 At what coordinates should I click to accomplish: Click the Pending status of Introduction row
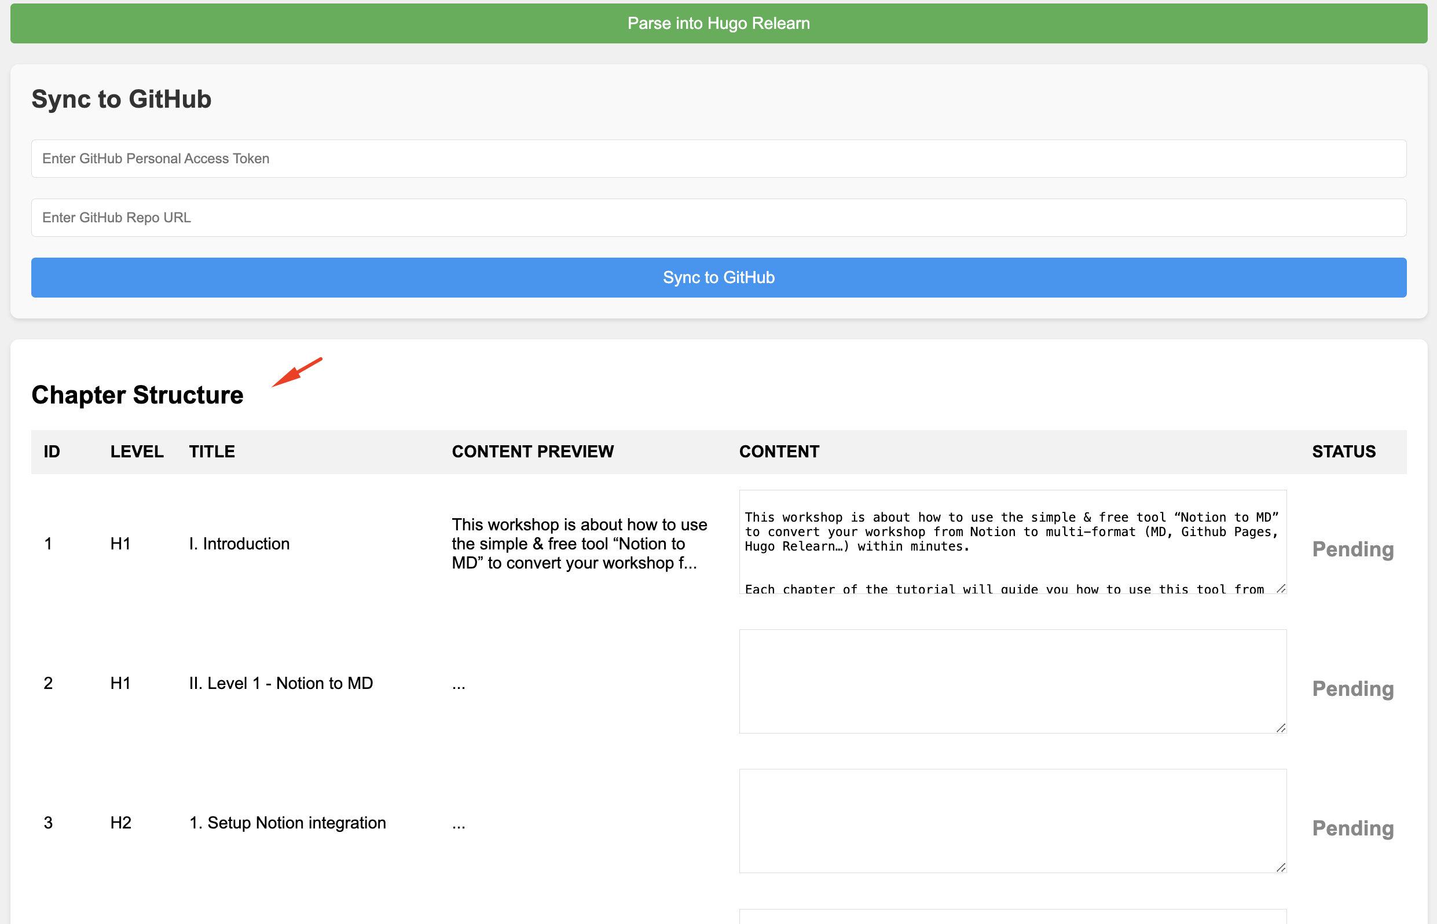1352,549
